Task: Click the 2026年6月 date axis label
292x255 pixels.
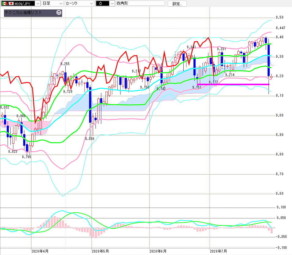Action: pyautogui.click(x=158, y=251)
